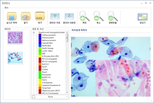Viewport: 154px width, 103px height.
Task: Select the Pacific Blue dye entry
Action: pos(46,46)
